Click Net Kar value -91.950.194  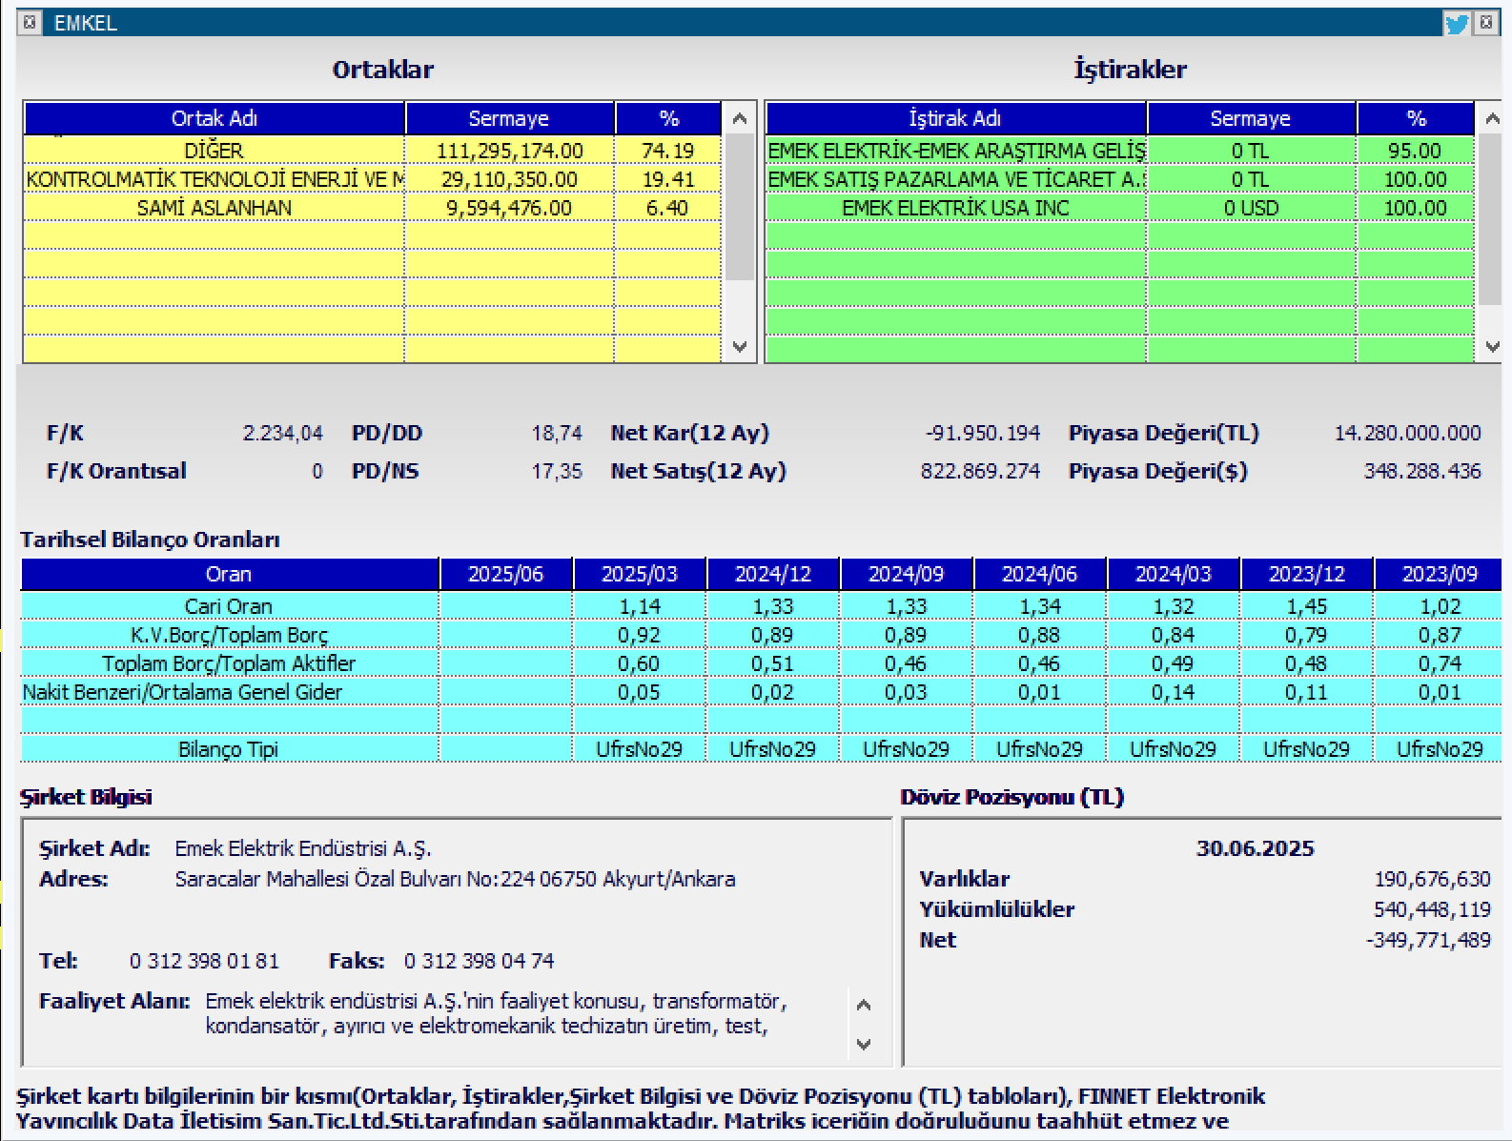983,433
